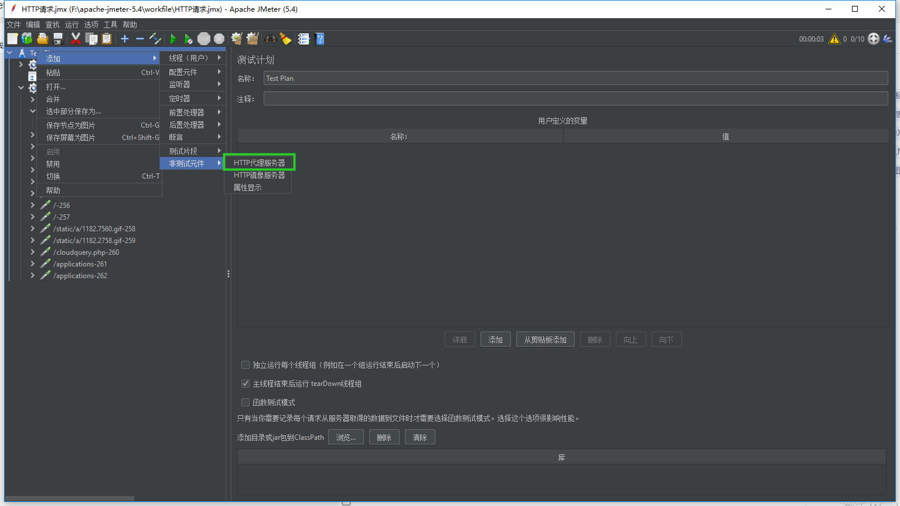
Task: Click the 从剪贴板添加 button
Action: click(x=545, y=340)
